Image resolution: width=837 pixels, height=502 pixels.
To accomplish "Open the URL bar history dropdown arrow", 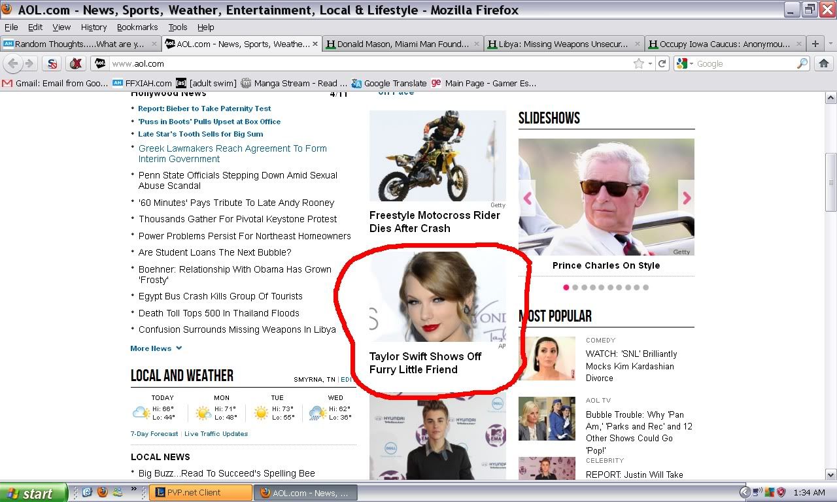I will point(650,63).
